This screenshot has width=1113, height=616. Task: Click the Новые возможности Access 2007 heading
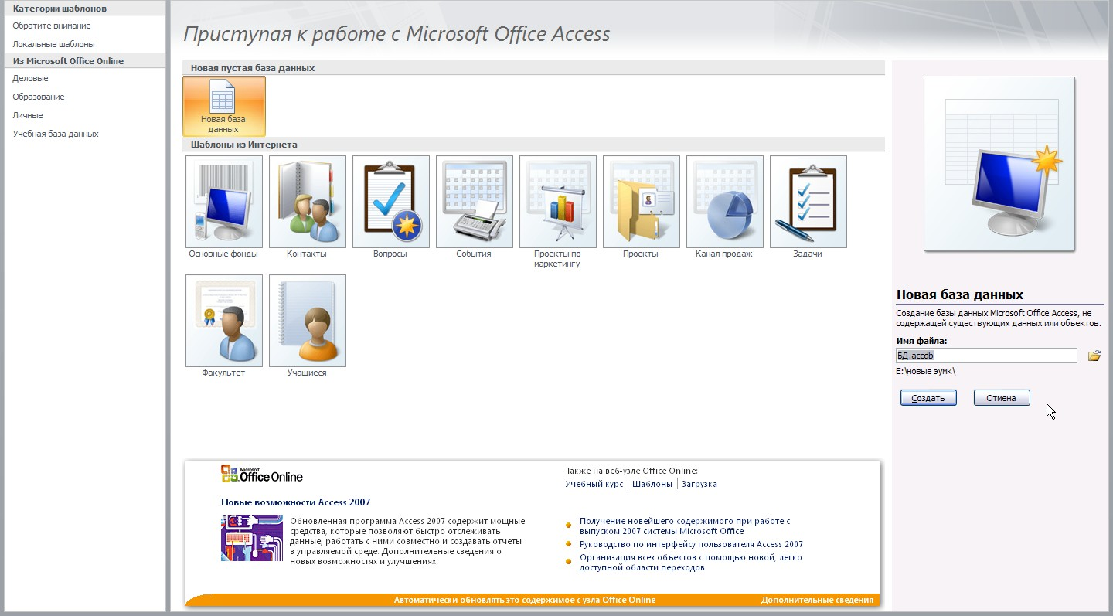295,502
